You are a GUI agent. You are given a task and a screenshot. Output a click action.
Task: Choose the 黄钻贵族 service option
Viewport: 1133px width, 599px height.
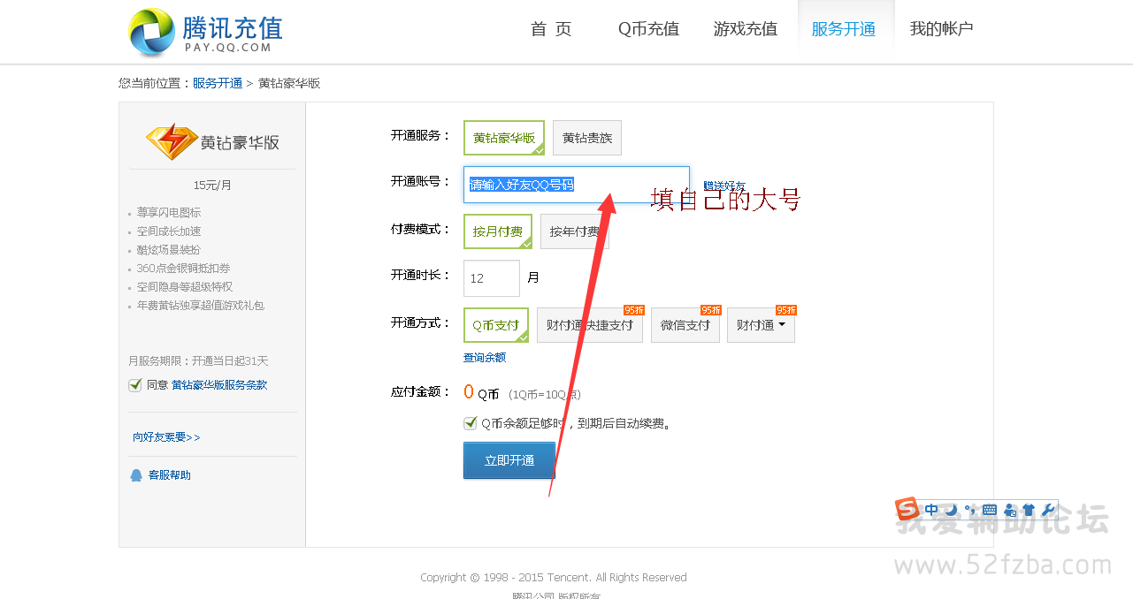[x=587, y=138]
